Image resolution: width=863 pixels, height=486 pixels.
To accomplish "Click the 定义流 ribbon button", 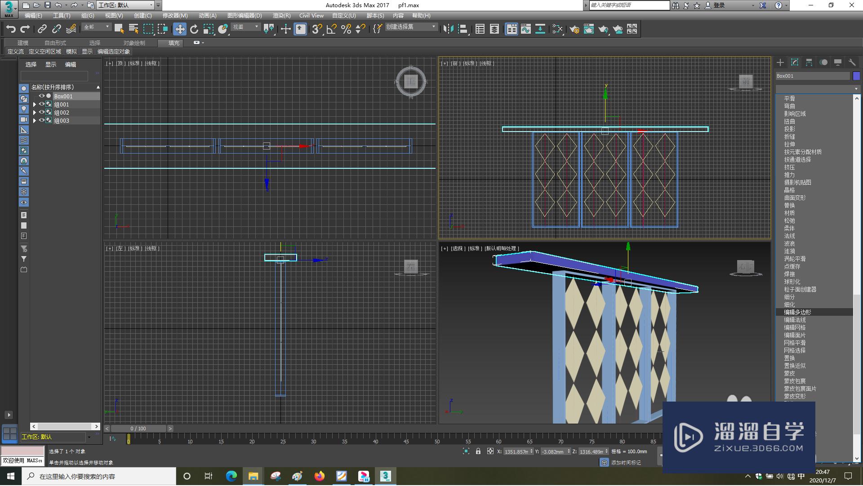I will click(x=16, y=52).
